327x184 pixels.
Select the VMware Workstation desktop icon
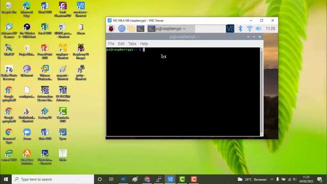(x=45, y=73)
